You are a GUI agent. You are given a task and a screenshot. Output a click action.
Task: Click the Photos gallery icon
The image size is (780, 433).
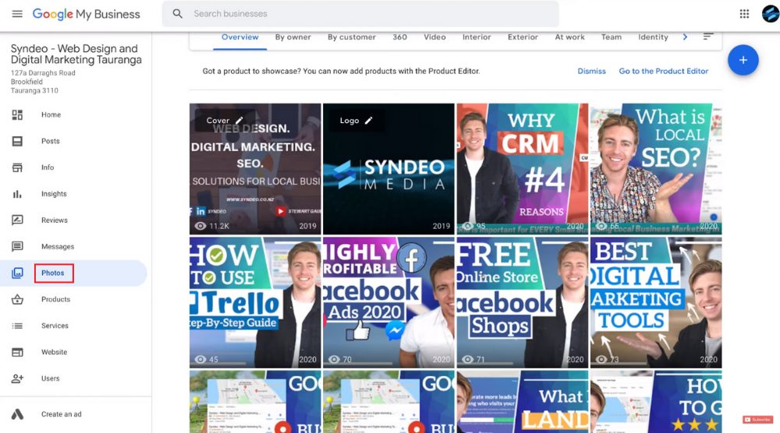tap(17, 273)
